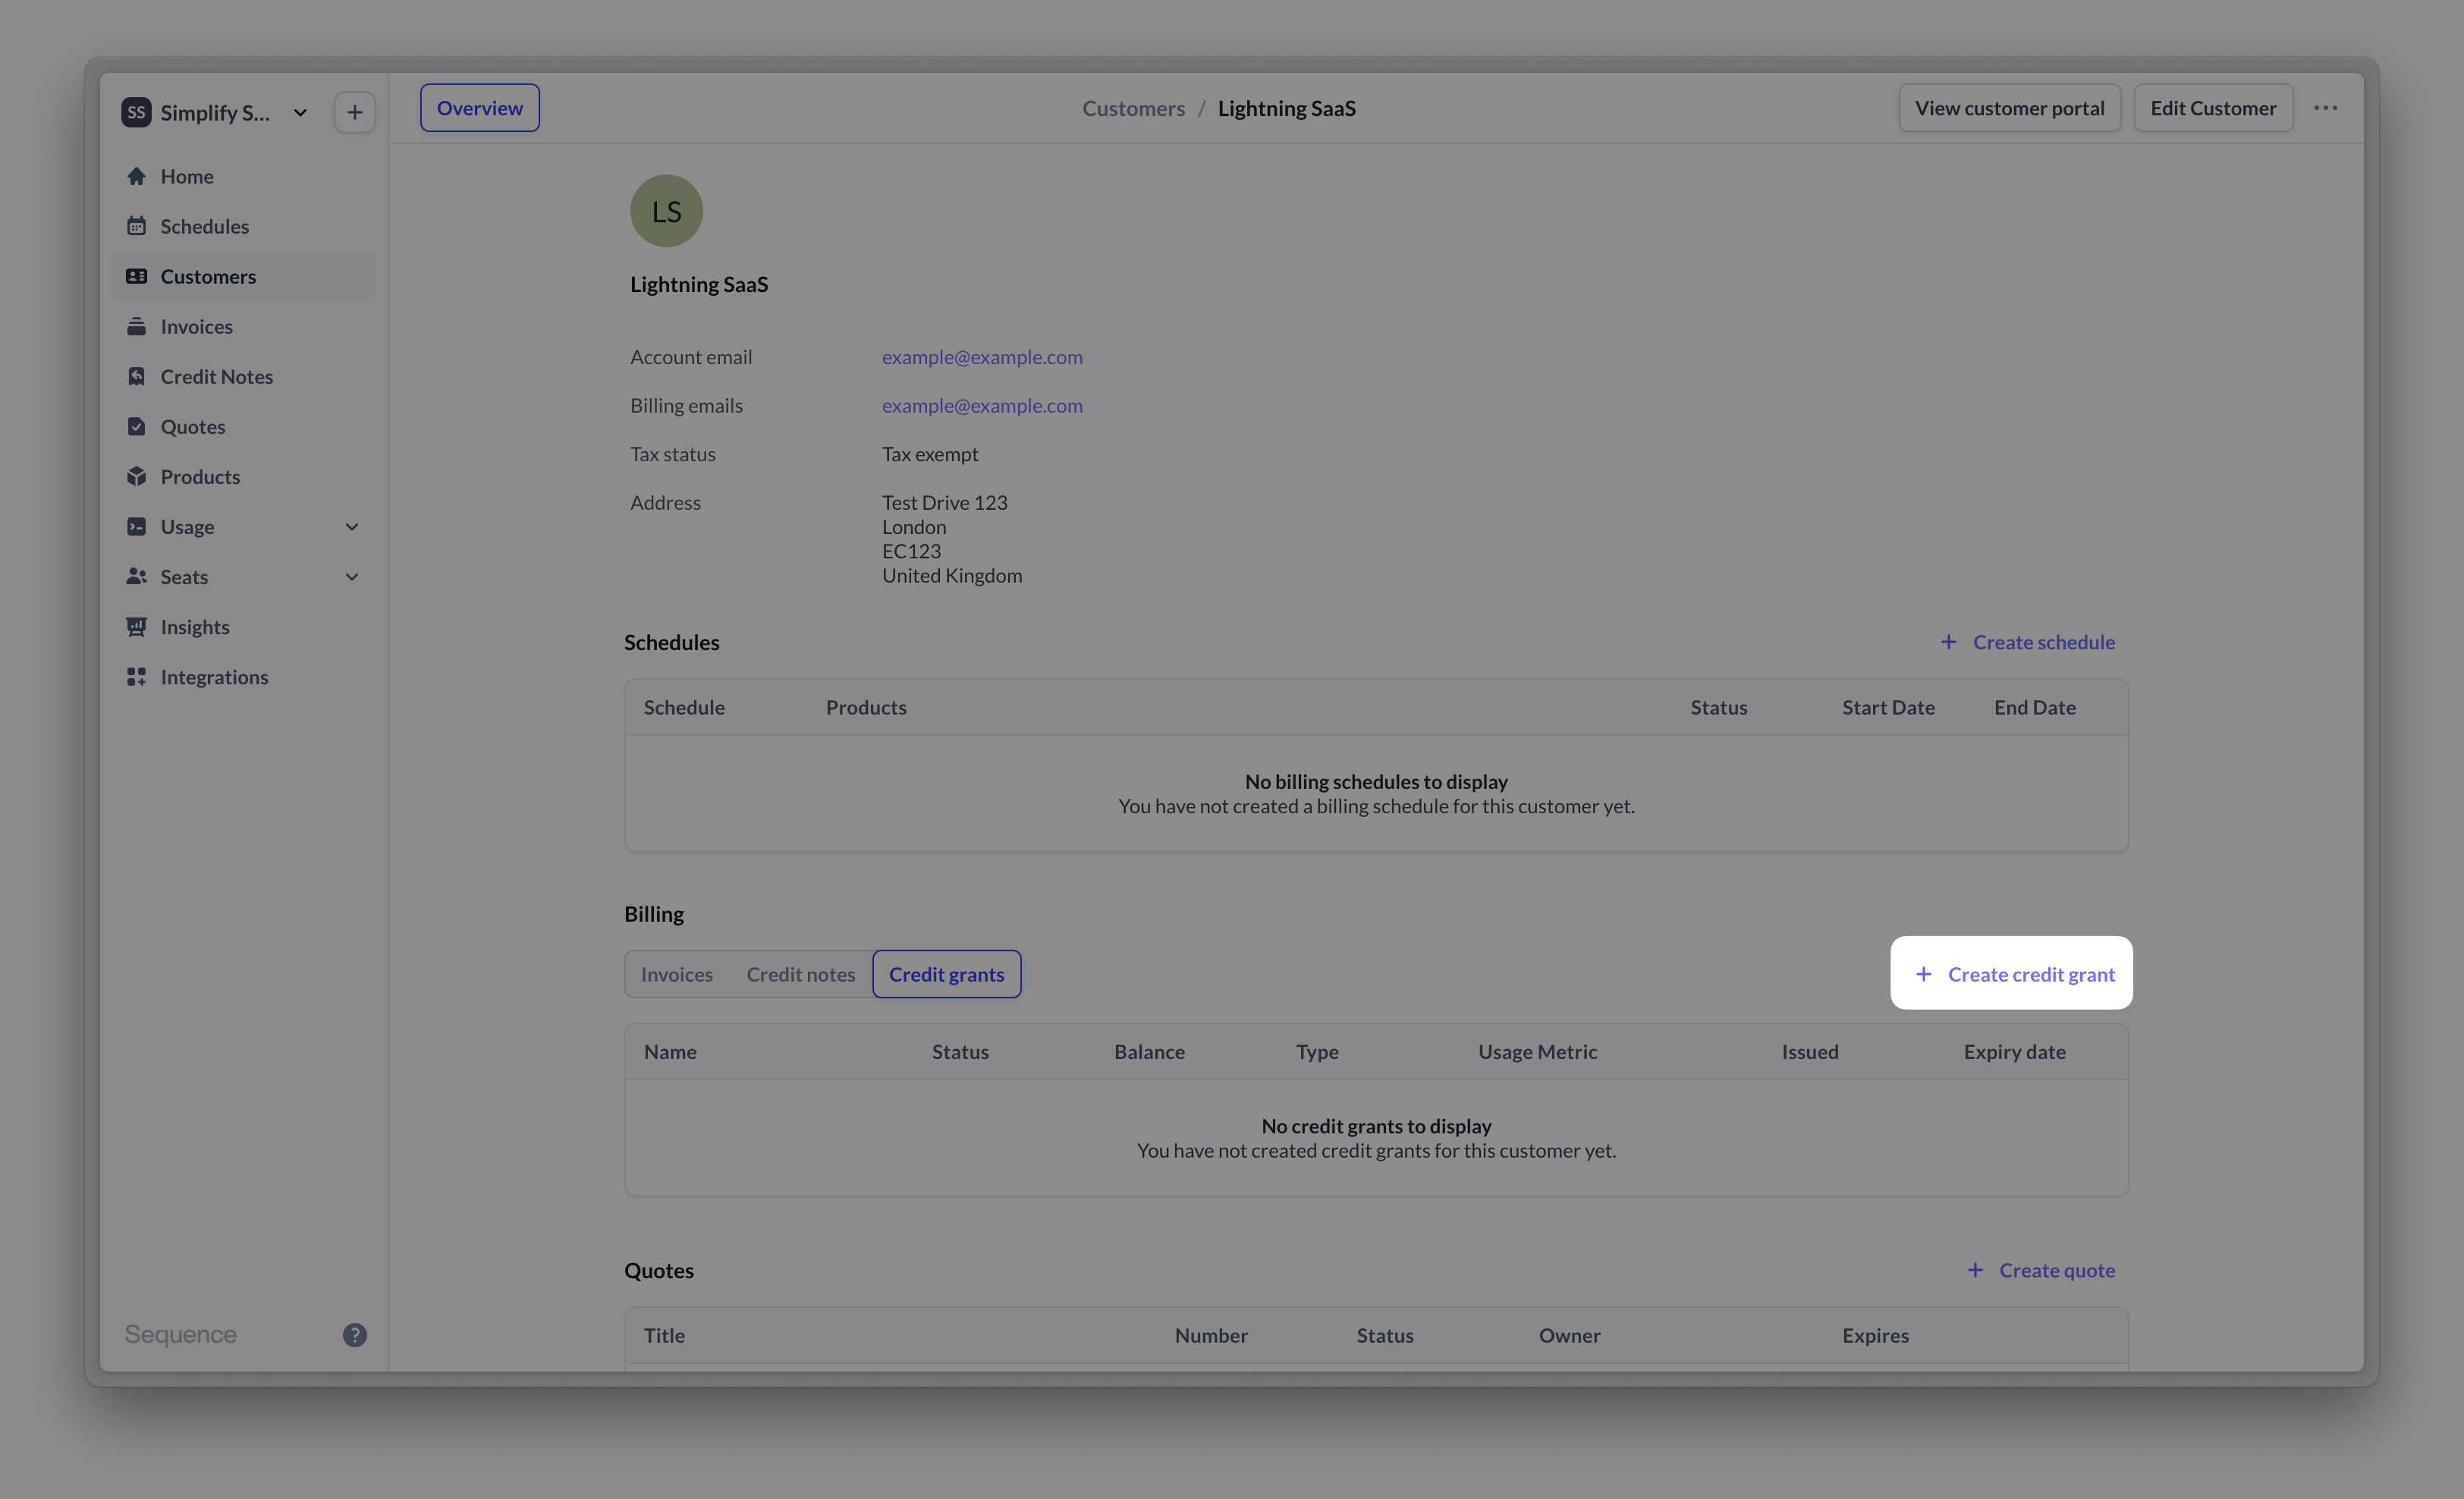Open Integrations from the sidebar
The height and width of the screenshot is (1499, 2464).
pyautogui.click(x=245, y=676)
